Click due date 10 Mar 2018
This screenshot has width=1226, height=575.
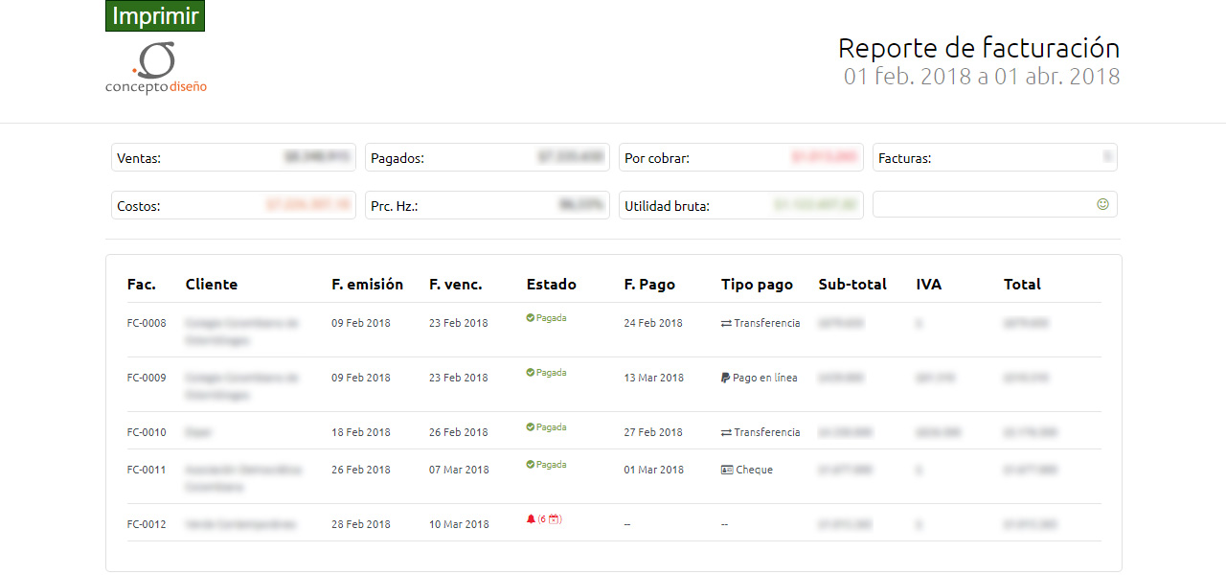tap(459, 525)
